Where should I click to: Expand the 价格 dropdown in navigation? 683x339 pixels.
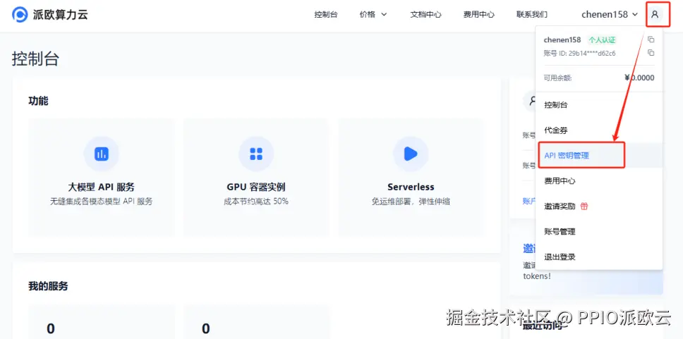(373, 14)
